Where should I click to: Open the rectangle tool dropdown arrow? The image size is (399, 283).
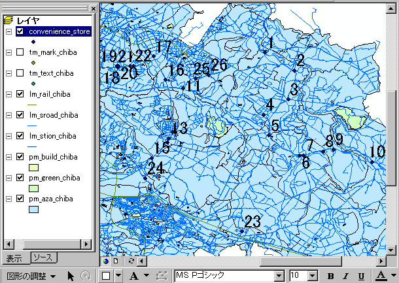[118, 276]
